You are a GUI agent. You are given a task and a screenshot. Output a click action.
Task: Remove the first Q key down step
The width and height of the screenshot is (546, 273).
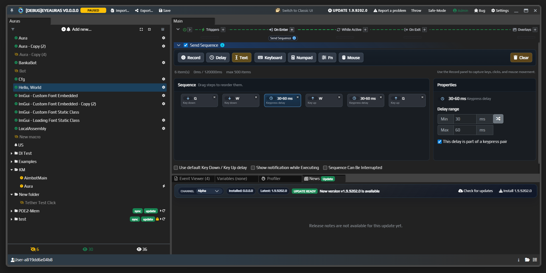214,97
